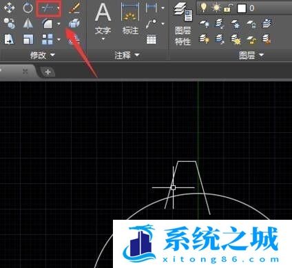
Task: Select the Leader tool
Action: [152, 23]
